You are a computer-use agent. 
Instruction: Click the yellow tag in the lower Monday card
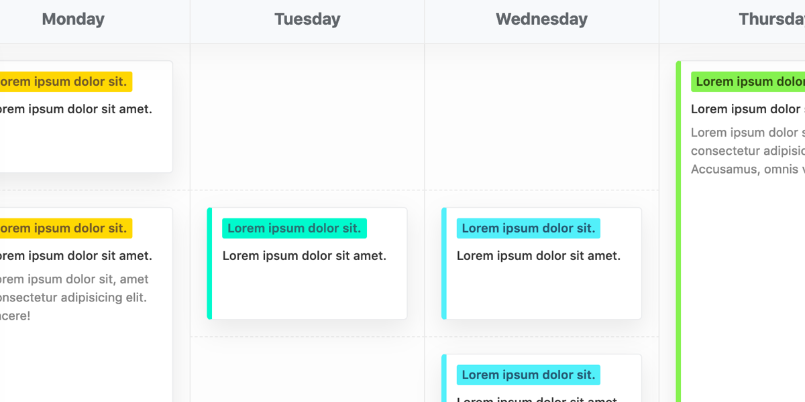65,228
